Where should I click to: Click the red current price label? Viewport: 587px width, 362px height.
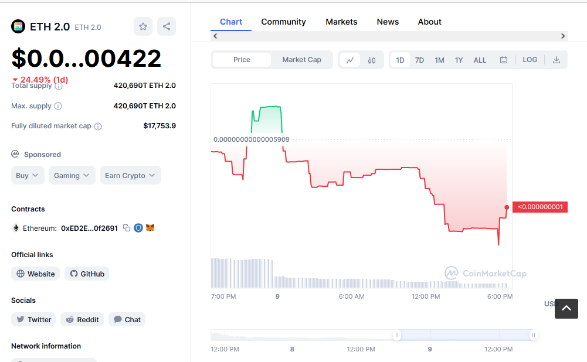pyautogui.click(x=540, y=207)
